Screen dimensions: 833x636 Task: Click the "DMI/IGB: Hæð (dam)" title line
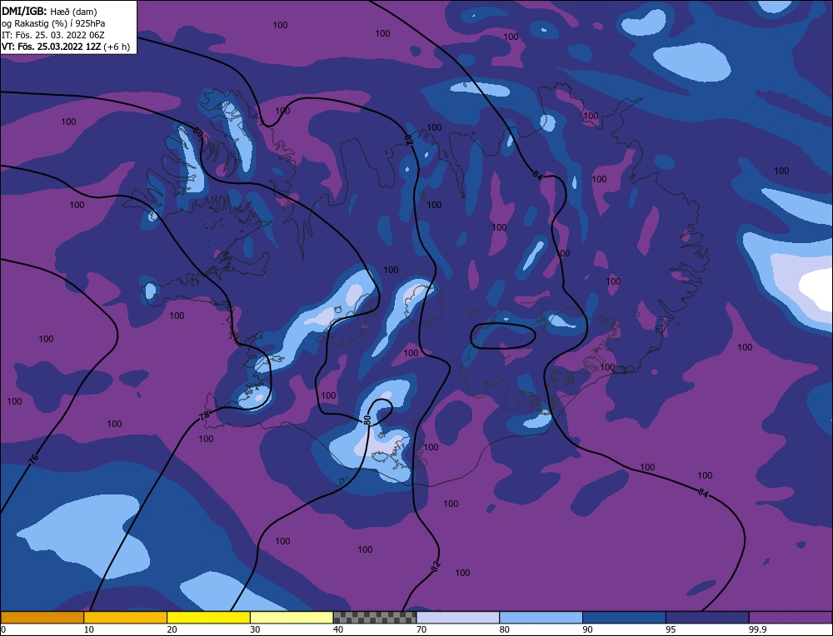50,11
